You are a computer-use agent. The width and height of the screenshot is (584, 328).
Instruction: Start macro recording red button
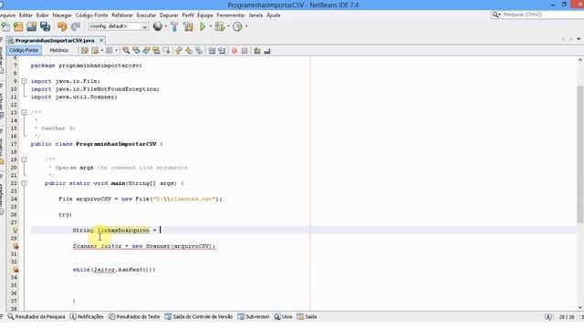tap(235, 51)
